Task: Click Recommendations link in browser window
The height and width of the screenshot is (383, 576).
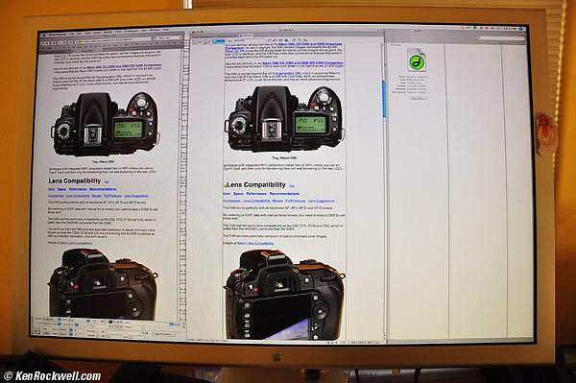Action: click(103, 189)
